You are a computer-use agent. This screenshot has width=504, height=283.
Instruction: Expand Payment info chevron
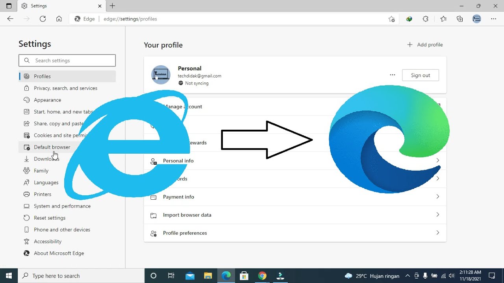(x=437, y=197)
